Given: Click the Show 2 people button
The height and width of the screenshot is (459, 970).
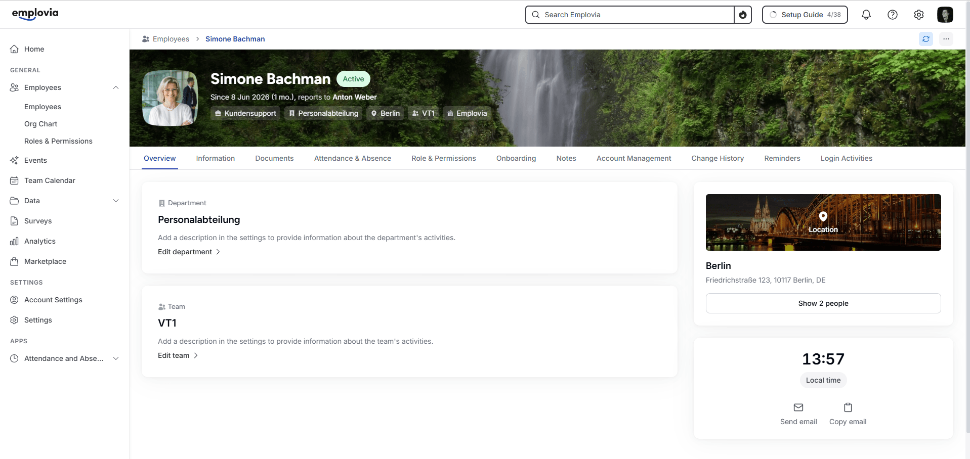Looking at the screenshot, I should [823, 303].
